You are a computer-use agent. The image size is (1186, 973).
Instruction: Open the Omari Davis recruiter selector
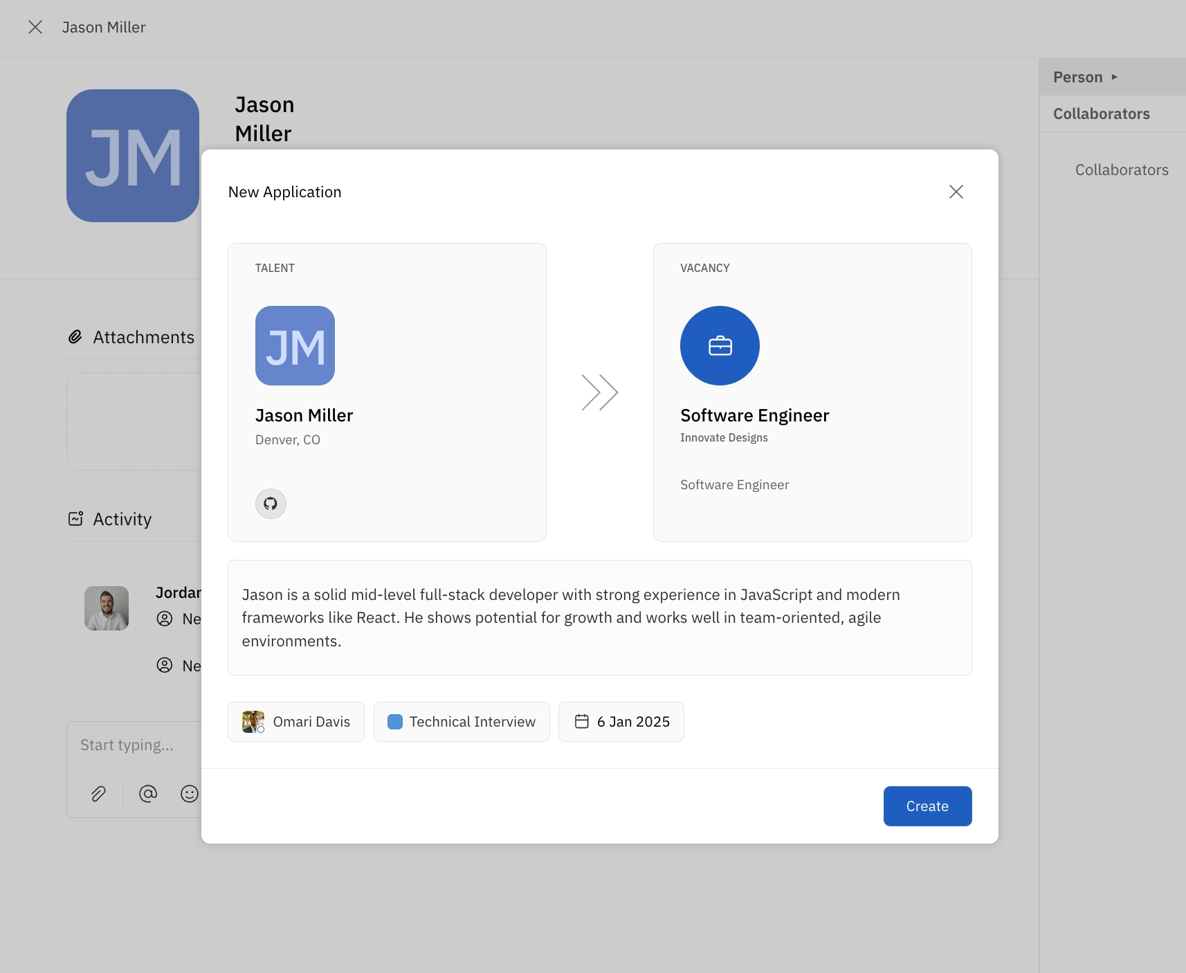[x=295, y=721]
